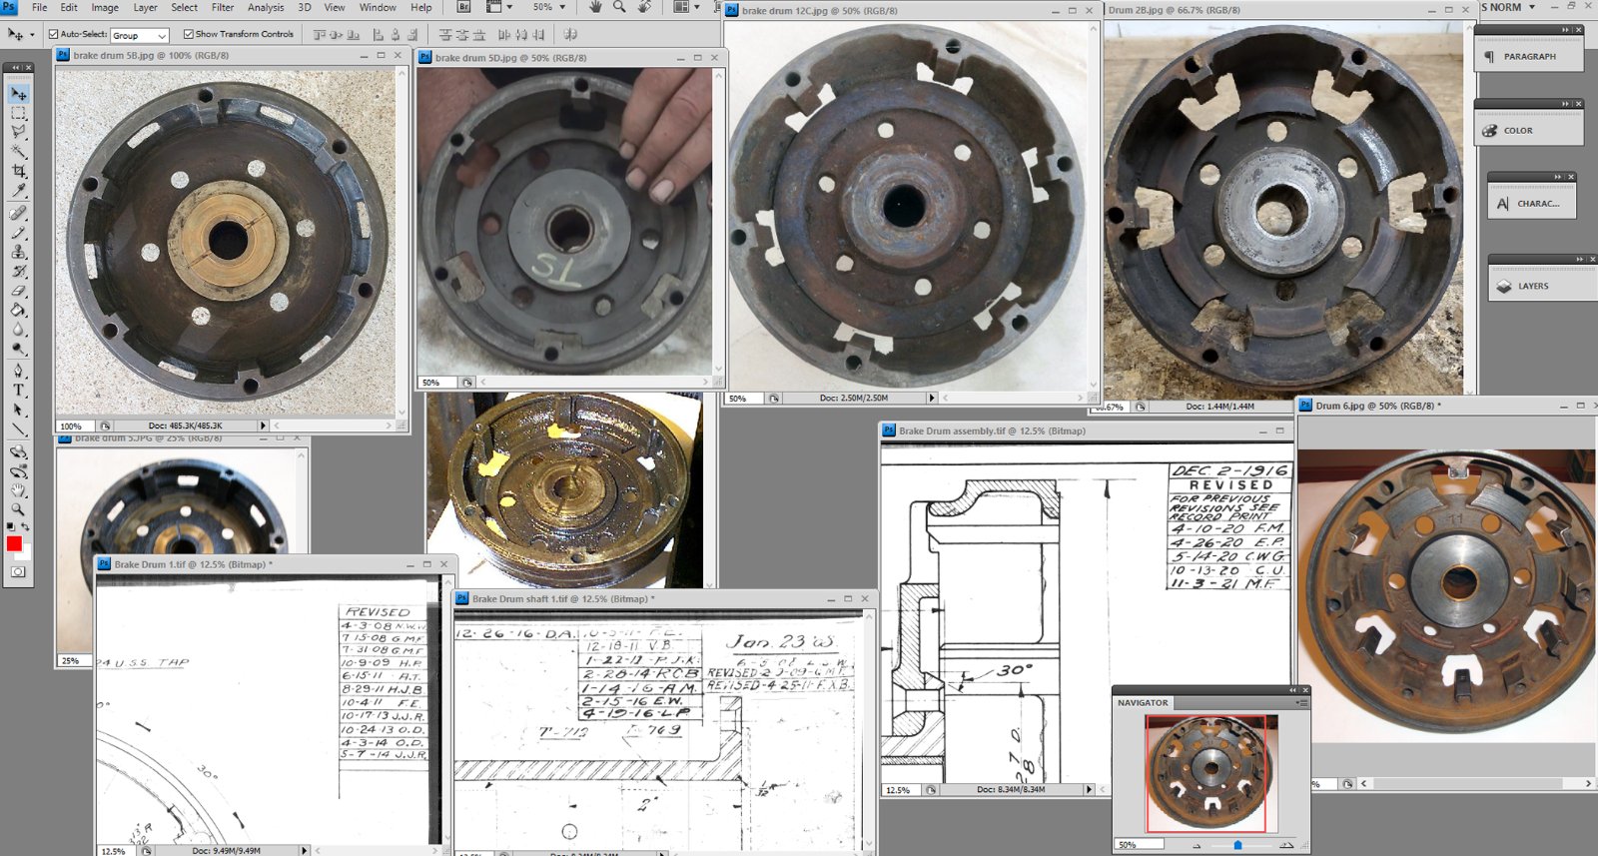Screen dimensions: 1598x856
Task: Select the Magic Wand tool
Action: (x=18, y=152)
